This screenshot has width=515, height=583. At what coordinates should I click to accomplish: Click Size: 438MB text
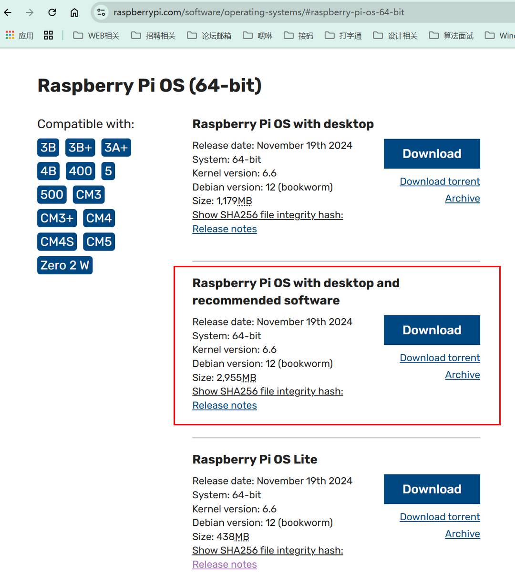pyautogui.click(x=221, y=537)
